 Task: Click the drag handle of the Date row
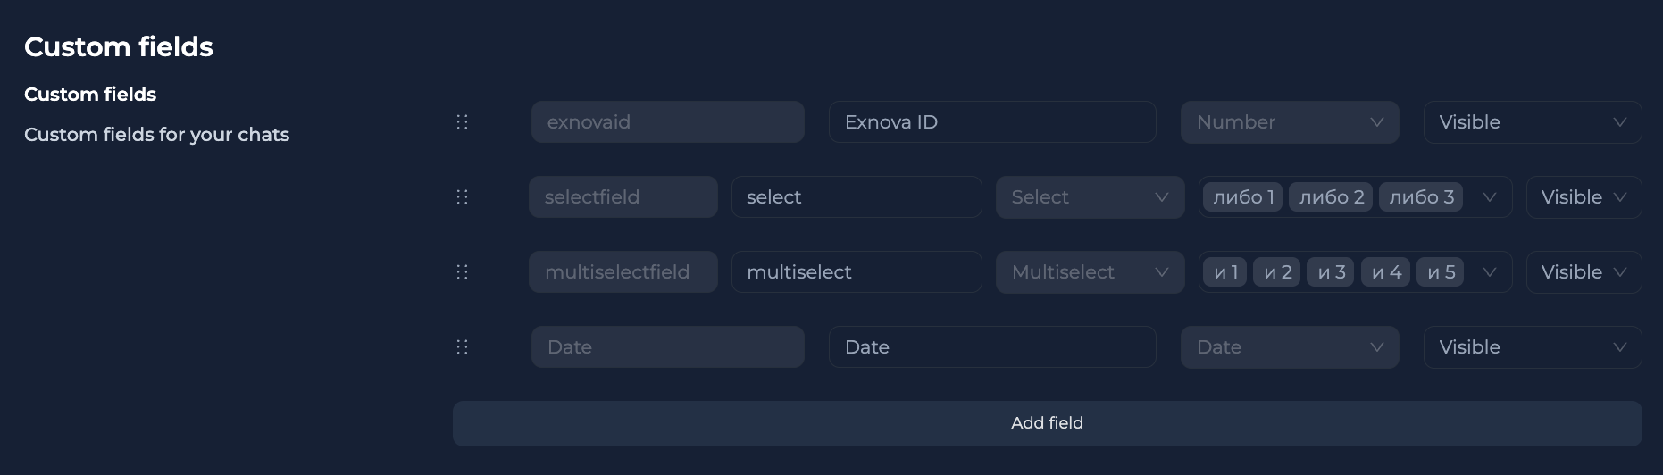pyautogui.click(x=462, y=347)
